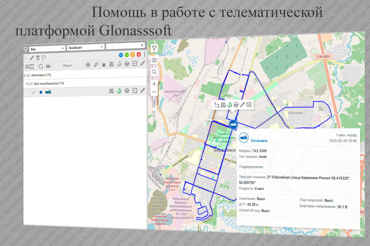Click the trash delete icon in list toolbar
This screenshot has height=246, width=370.
point(38,58)
